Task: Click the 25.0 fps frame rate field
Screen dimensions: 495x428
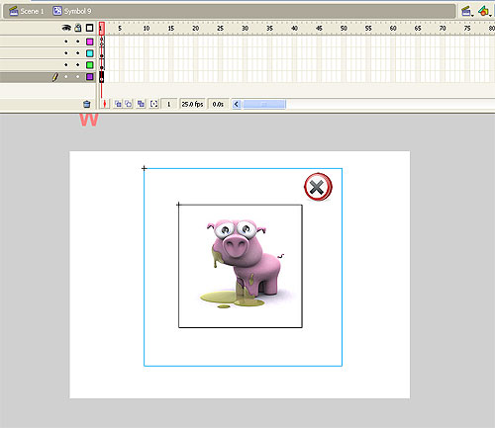Action: pyautogui.click(x=192, y=104)
